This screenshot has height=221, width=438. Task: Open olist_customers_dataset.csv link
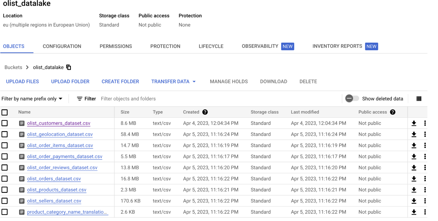coord(59,123)
